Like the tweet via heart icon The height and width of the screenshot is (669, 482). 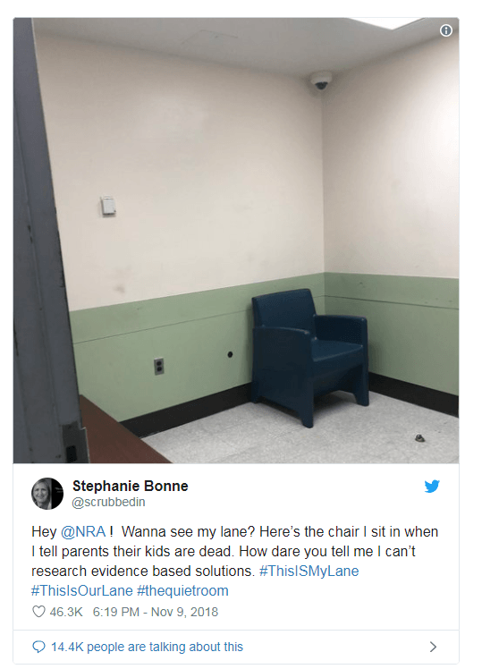point(38,612)
